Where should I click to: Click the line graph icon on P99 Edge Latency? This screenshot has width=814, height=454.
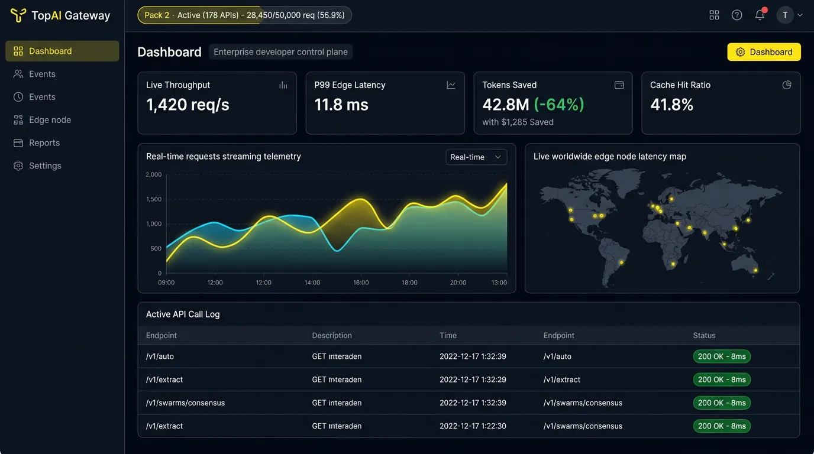[x=451, y=85]
